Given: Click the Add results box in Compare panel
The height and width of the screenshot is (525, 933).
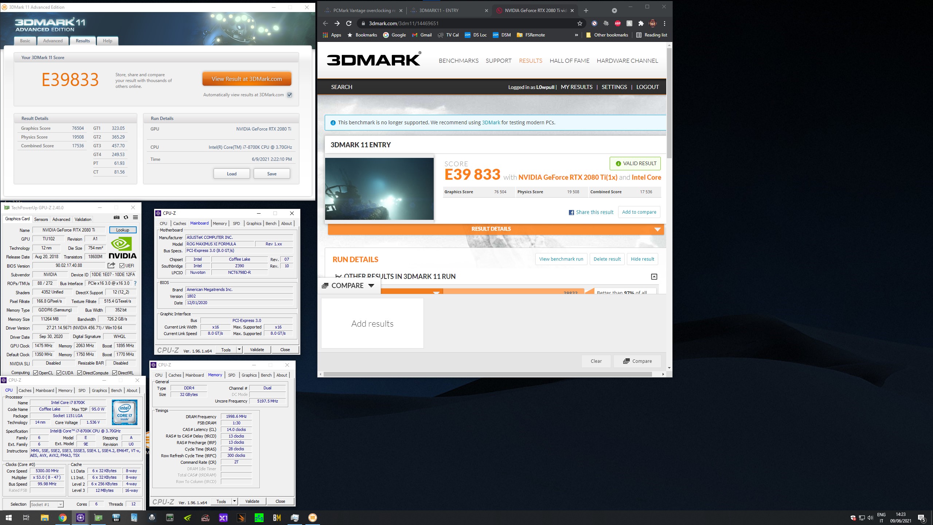Looking at the screenshot, I should click(x=372, y=323).
